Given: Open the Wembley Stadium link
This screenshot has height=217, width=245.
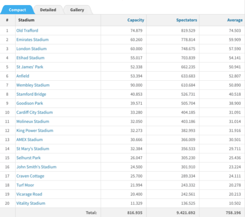Looking at the screenshot, I should click(33, 85).
